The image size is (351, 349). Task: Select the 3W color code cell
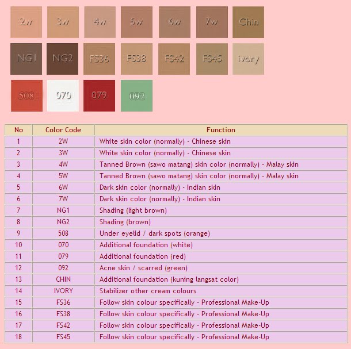coord(63,153)
